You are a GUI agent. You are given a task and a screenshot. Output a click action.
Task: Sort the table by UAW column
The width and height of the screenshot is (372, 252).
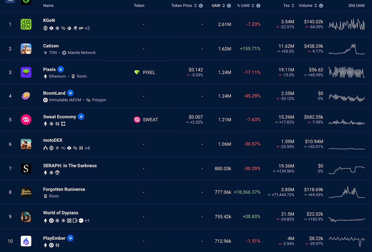coord(224,6)
